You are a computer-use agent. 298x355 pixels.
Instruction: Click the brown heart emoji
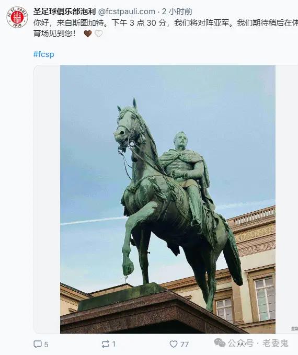tap(88, 33)
